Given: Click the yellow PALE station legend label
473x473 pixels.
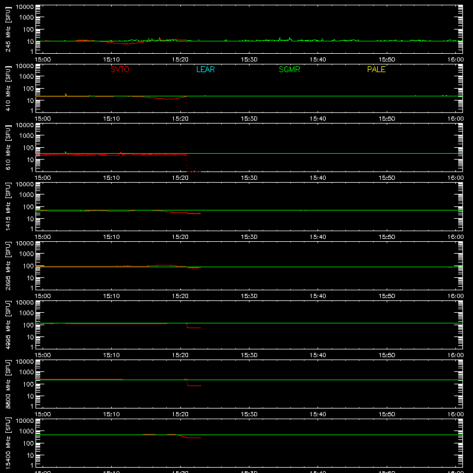Looking at the screenshot, I should pos(376,69).
